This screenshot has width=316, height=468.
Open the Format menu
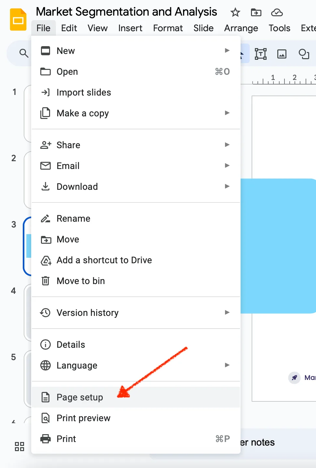tap(168, 28)
